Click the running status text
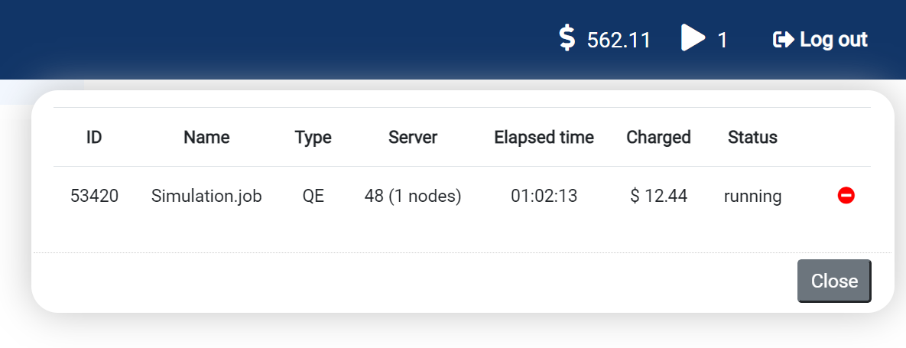 pyautogui.click(x=752, y=197)
